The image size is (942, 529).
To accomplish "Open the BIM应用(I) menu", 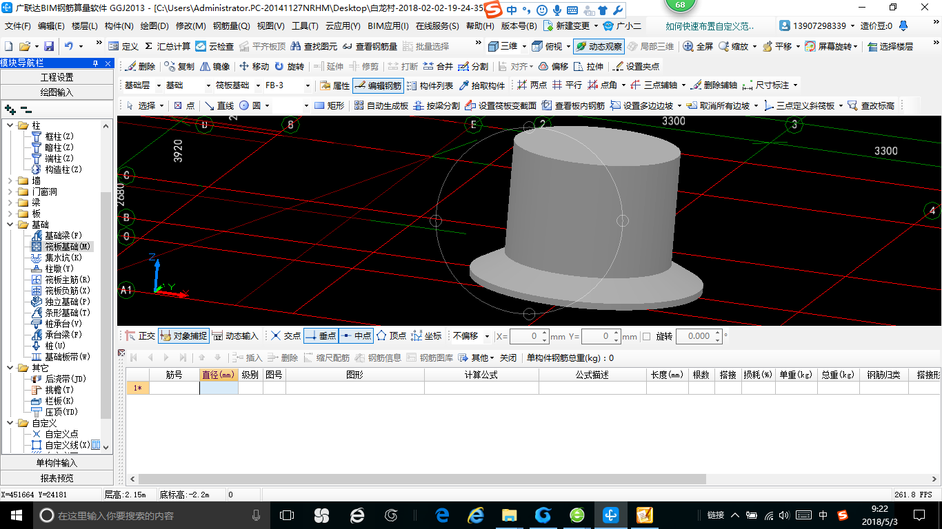I will point(388,25).
